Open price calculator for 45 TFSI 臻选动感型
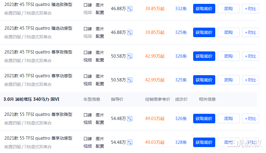Screen dimensions: 266x153 [130, 32]
